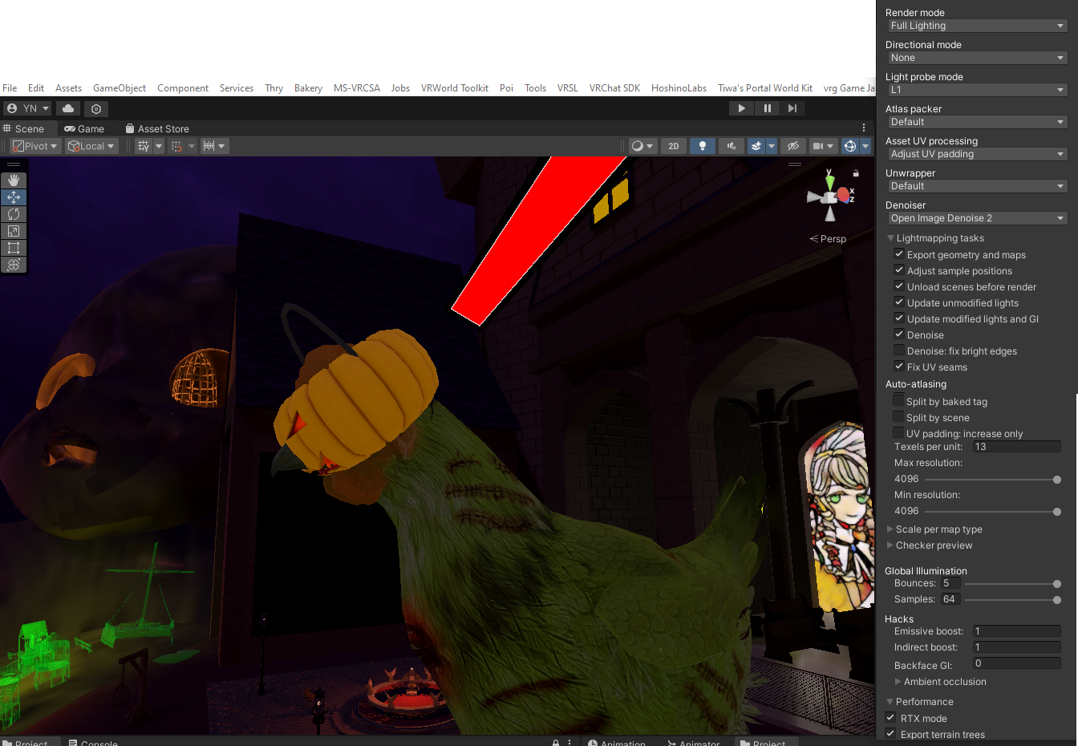Select the Rect transform tool
This screenshot has width=1078, height=746.
(x=14, y=248)
